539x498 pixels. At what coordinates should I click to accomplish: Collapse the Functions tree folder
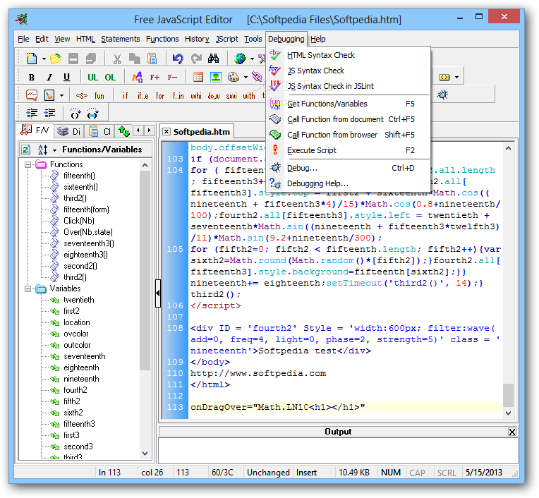(x=28, y=164)
